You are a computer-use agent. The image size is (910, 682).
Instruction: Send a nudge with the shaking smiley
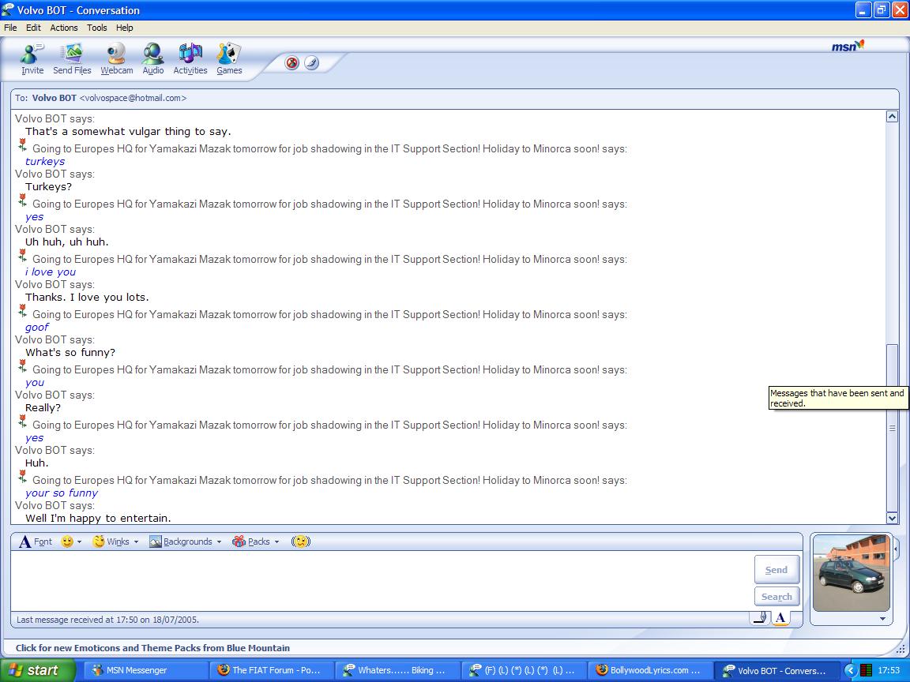301,541
